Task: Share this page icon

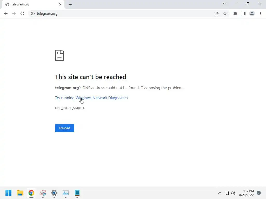Action: pos(217,13)
